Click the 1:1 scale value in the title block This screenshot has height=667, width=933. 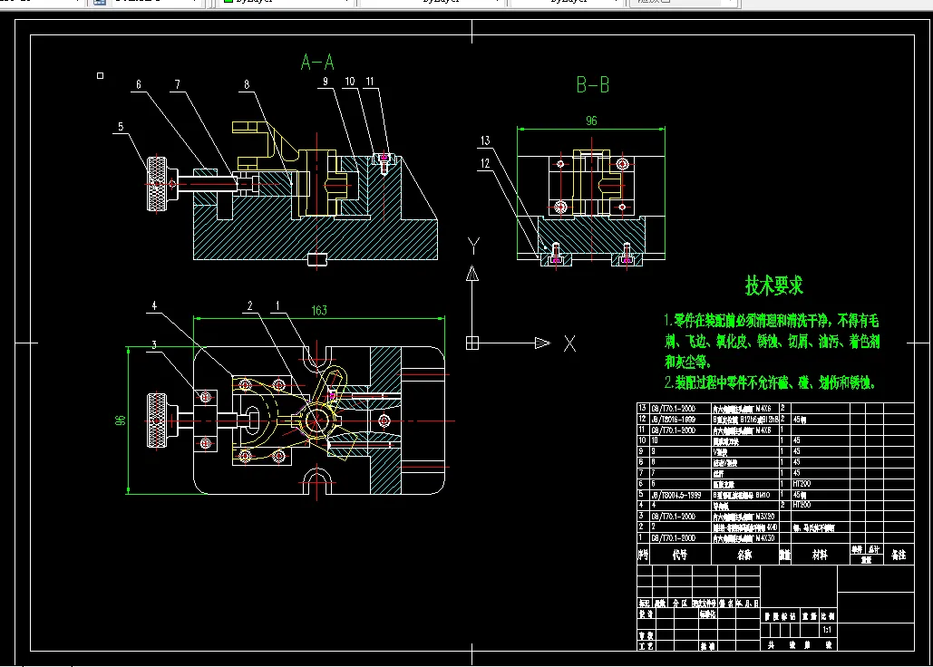click(x=827, y=630)
